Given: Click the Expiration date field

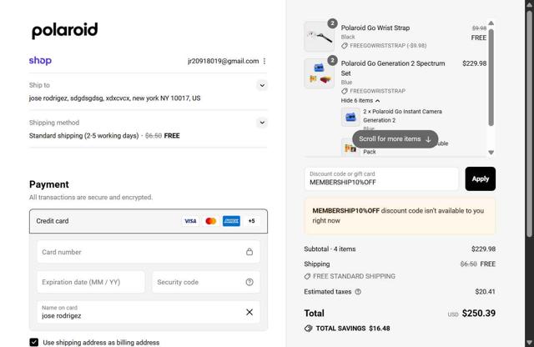Looking at the screenshot, I should pyautogui.click(x=90, y=282).
